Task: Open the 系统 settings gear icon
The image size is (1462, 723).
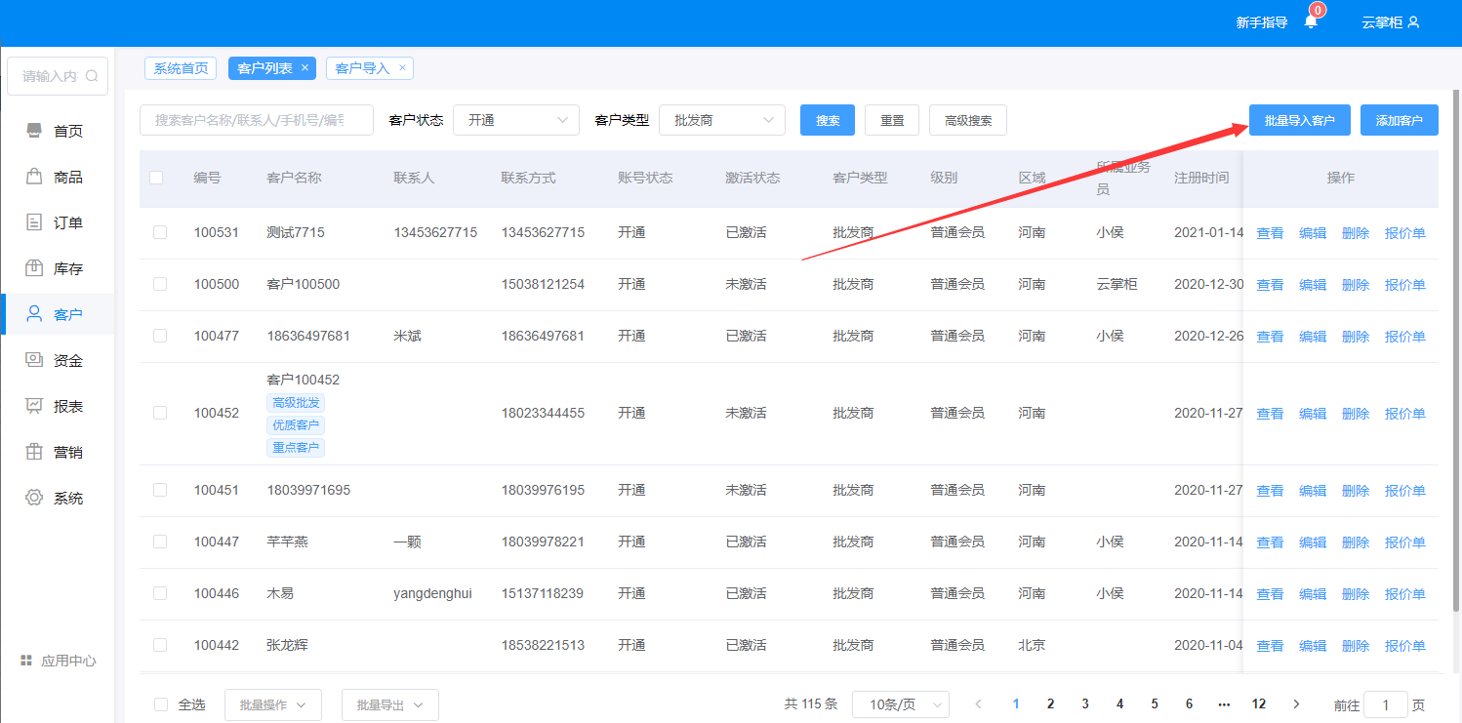Action: click(34, 498)
